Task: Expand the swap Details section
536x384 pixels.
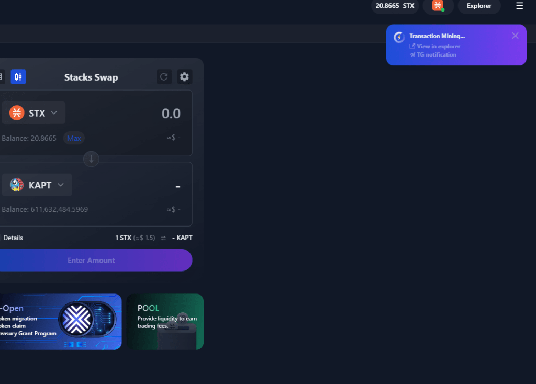Action: (x=13, y=238)
